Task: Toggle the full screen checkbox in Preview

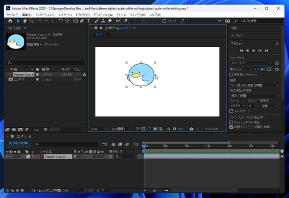Action: (x=231, y=111)
